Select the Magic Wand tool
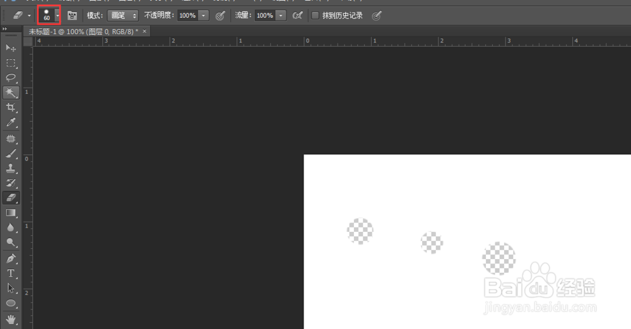 tap(11, 93)
